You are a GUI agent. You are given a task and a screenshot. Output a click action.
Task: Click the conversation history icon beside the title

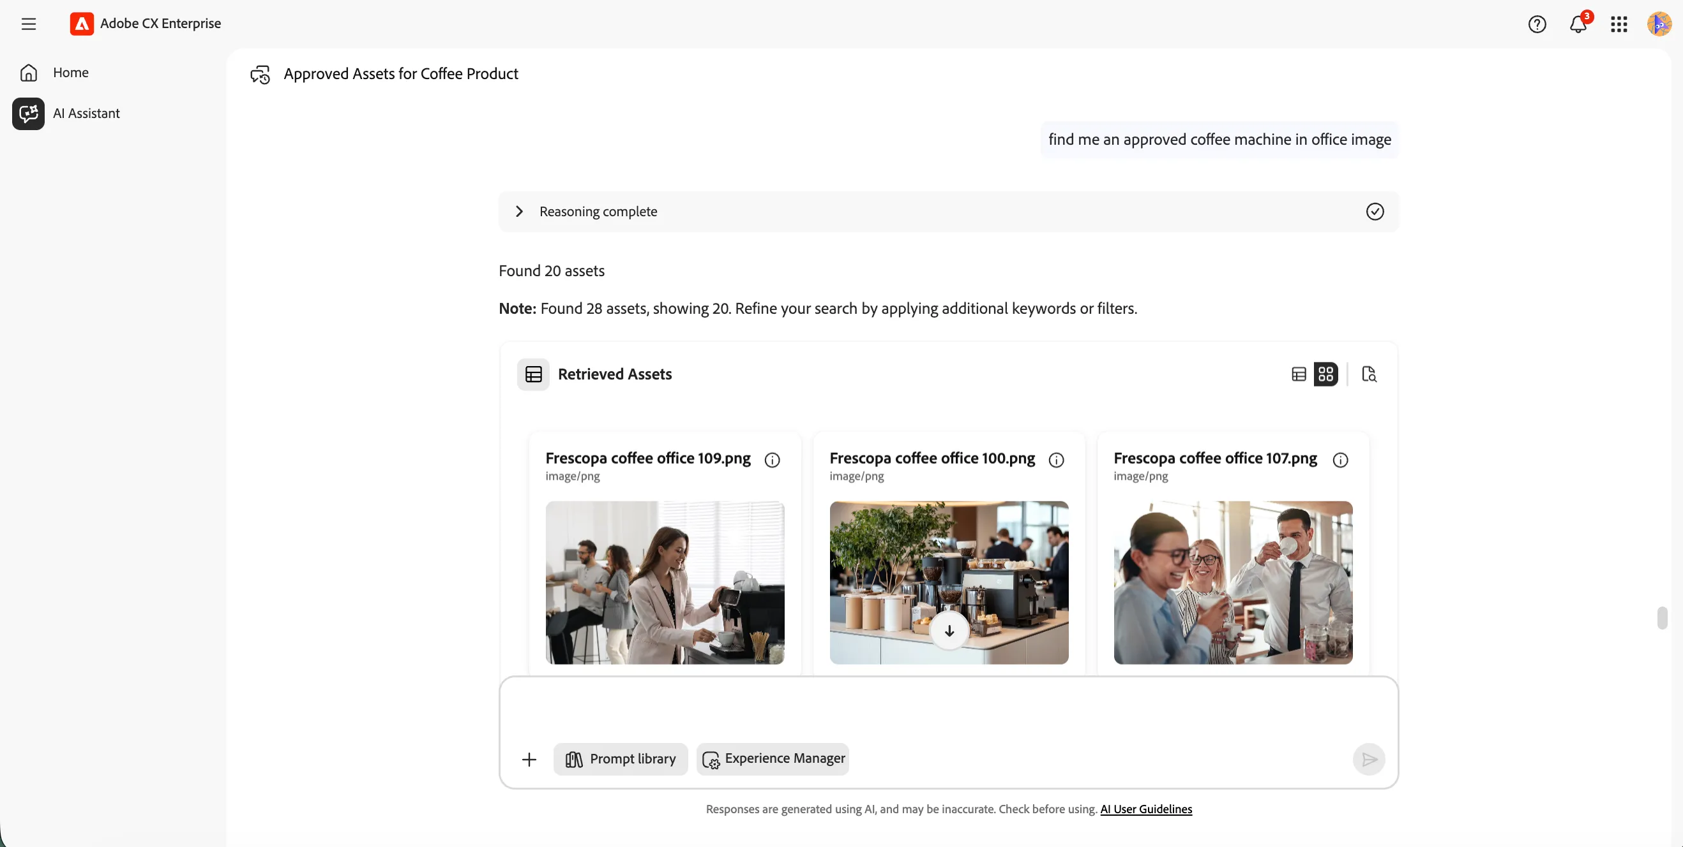(260, 75)
